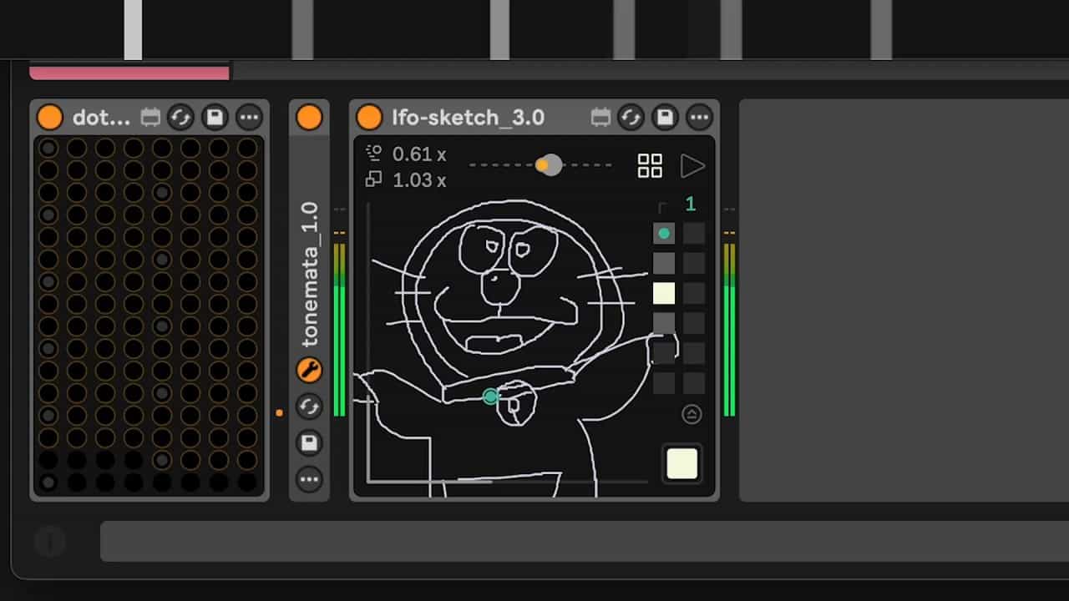Save tonemata_1.0 device preset
Viewport: 1069px width, 601px height.
(x=309, y=442)
